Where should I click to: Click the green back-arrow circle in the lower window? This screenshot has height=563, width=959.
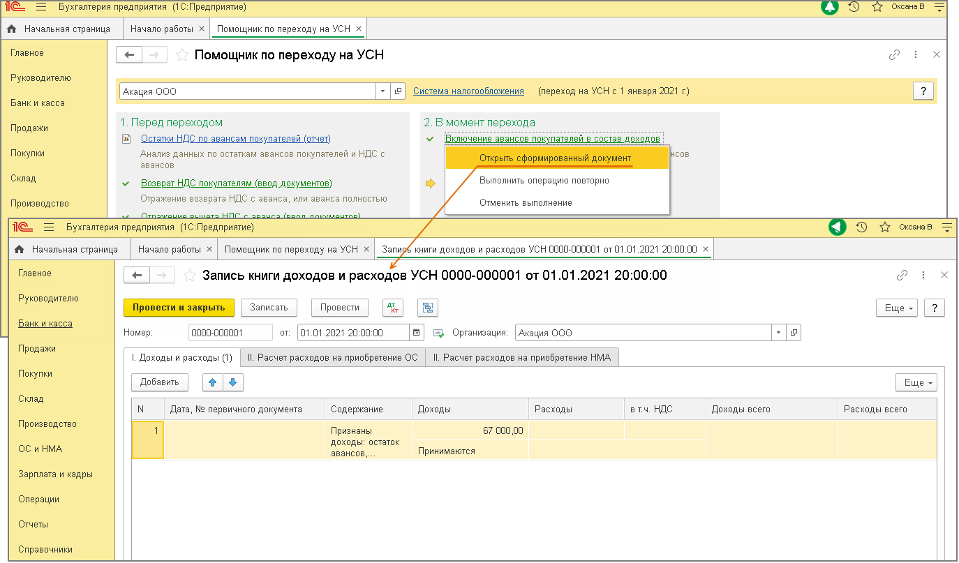tap(837, 227)
